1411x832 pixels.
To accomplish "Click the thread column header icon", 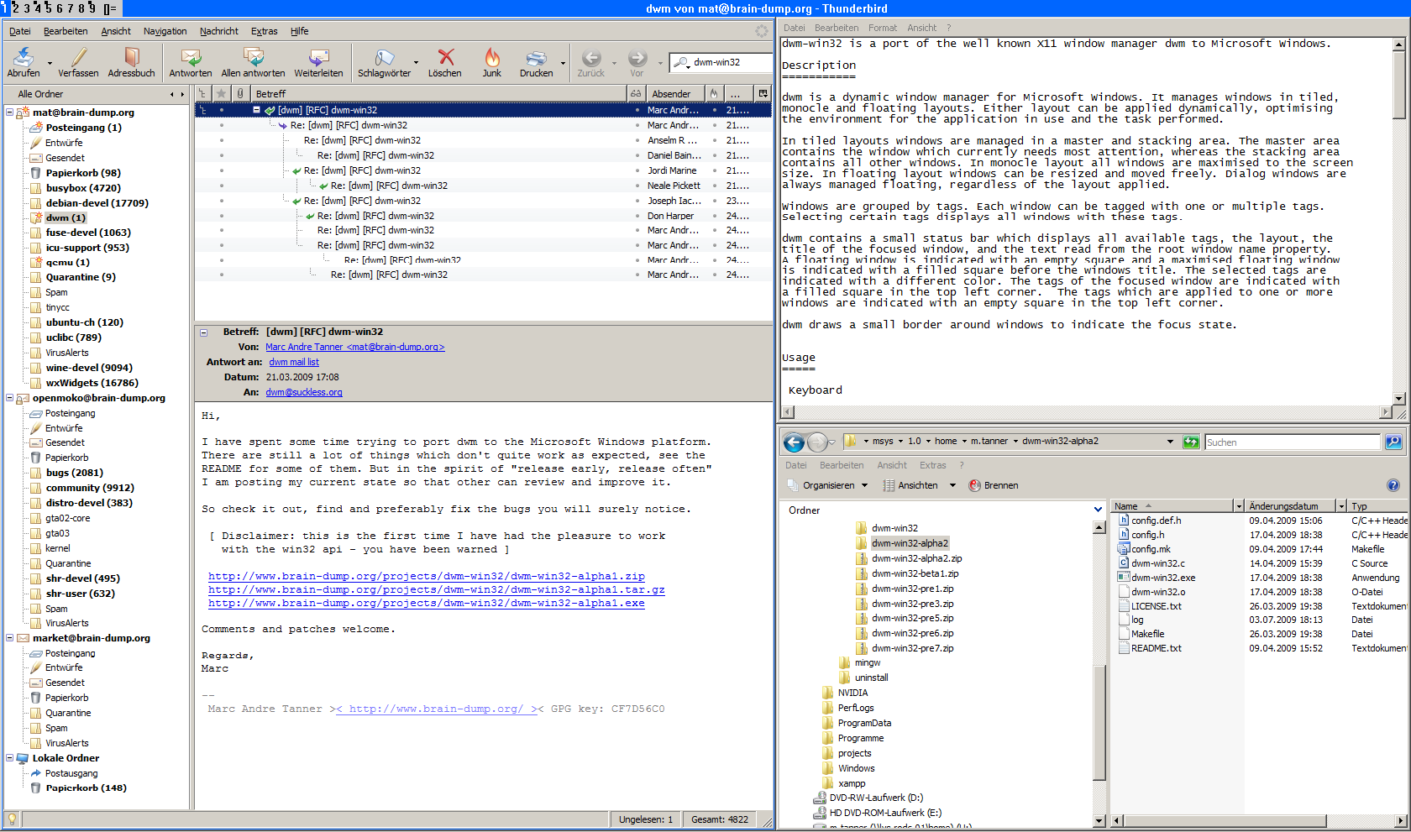I will coord(203,93).
